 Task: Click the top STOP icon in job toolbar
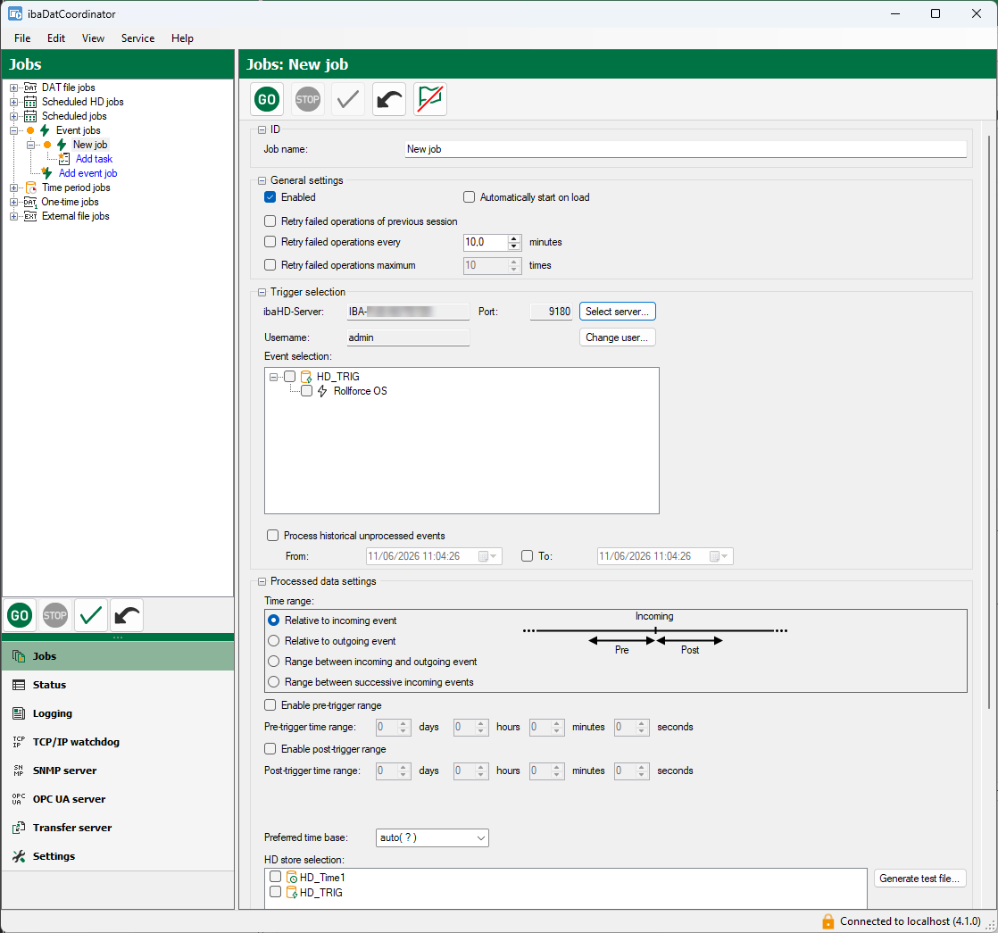pyautogui.click(x=307, y=99)
